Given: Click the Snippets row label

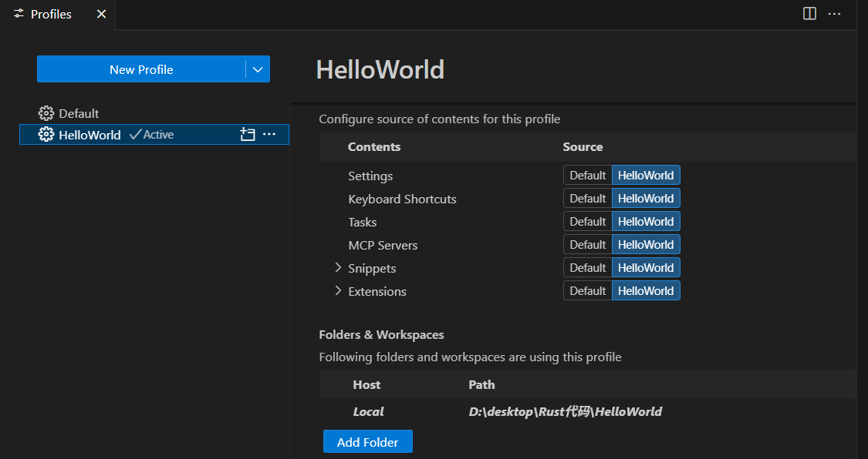Looking at the screenshot, I should pyautogui.click(x=372, y=269).
